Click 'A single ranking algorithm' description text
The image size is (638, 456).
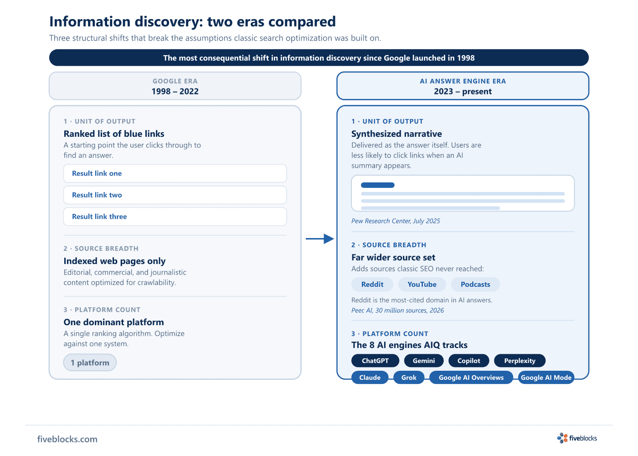(x=124, y=339)
